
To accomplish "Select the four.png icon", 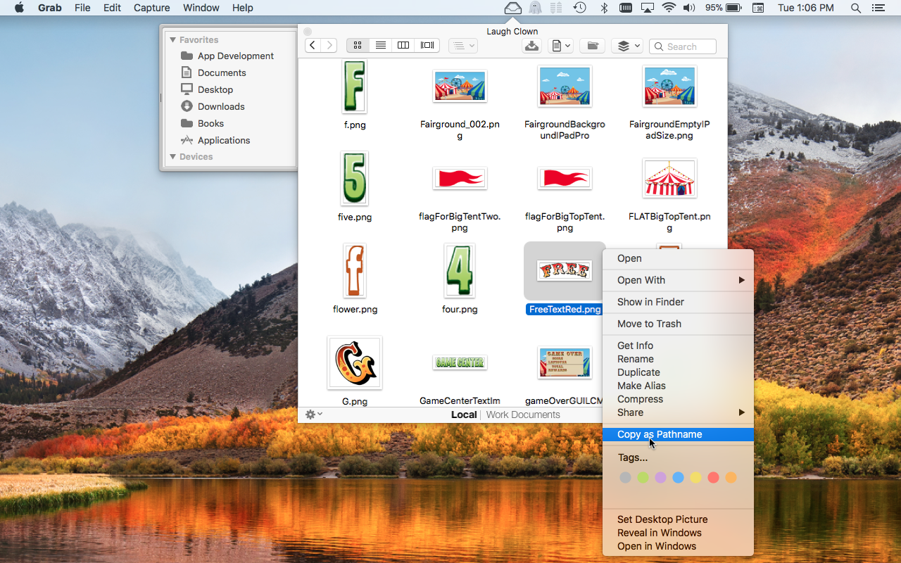I will tap(460, 271).
